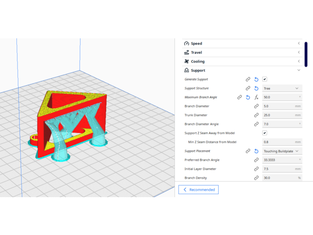
Task: Click the link icon for Support Structure
Action: click(248, 88)
